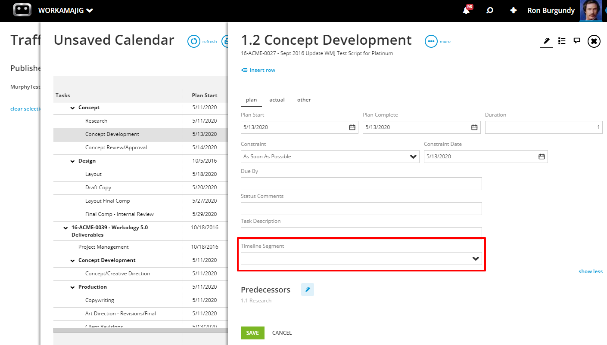Open Ron Burgundy's profile picture
Image resolution: width=607 pixels, height=345 pixels.
click(590, 10)
